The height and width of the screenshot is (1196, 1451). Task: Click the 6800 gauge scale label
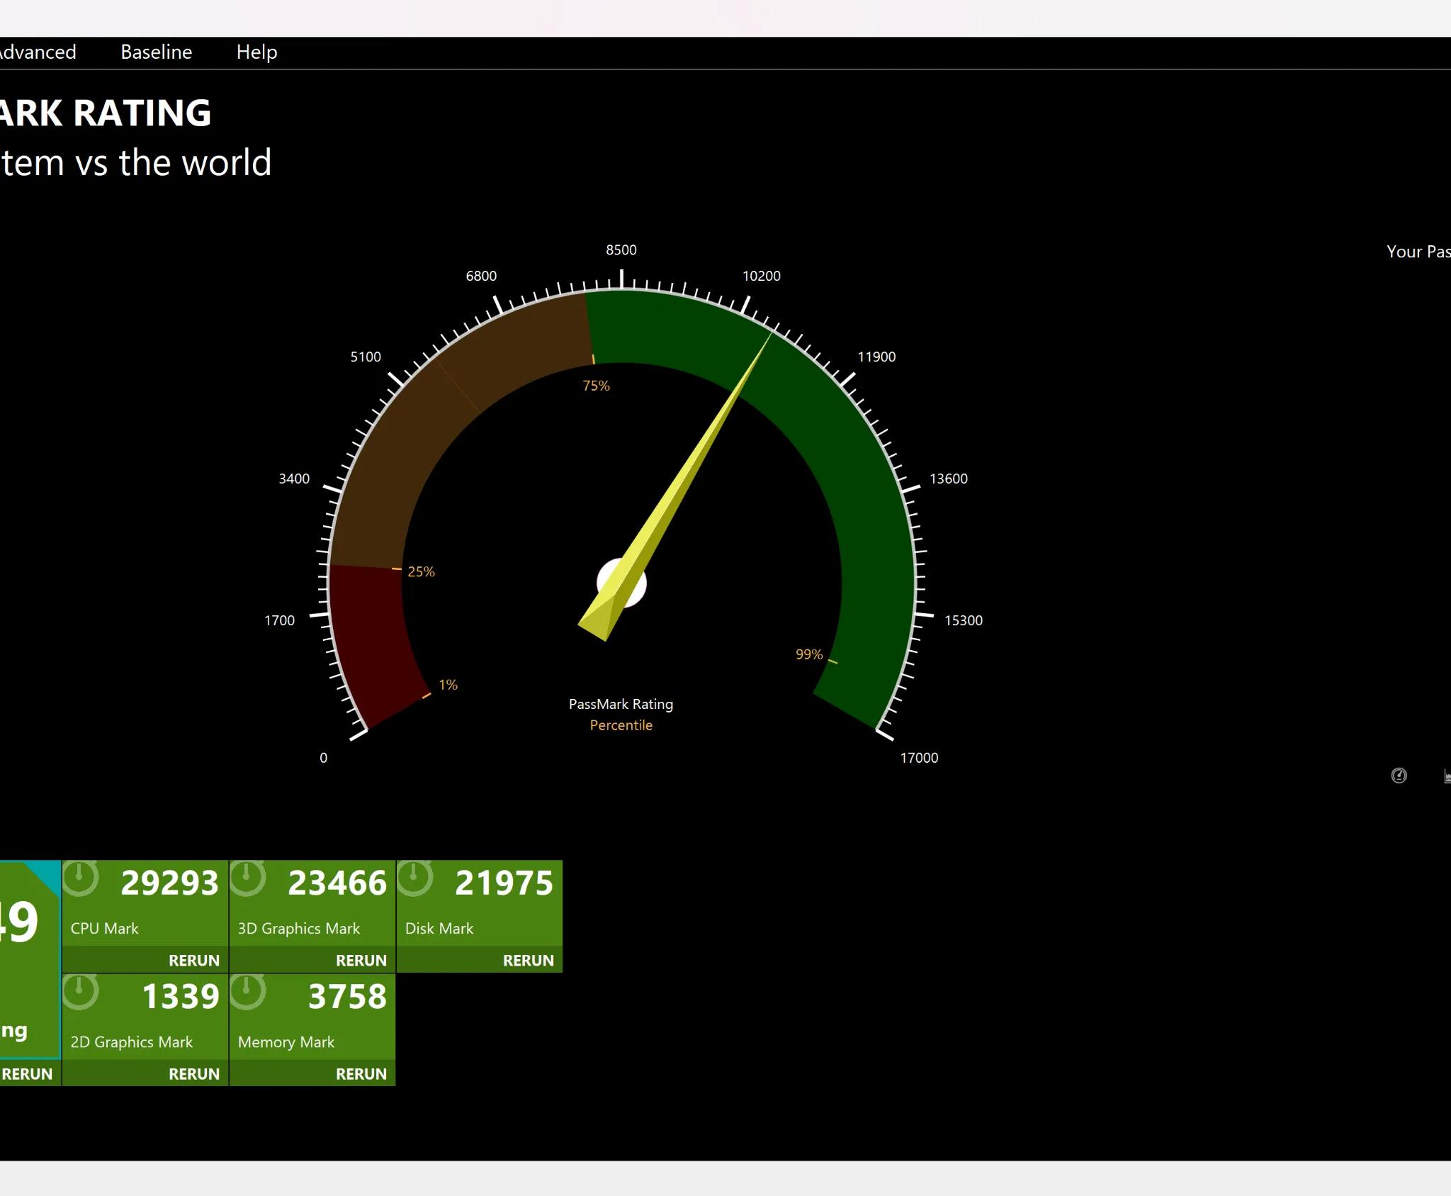coord(481,276)
